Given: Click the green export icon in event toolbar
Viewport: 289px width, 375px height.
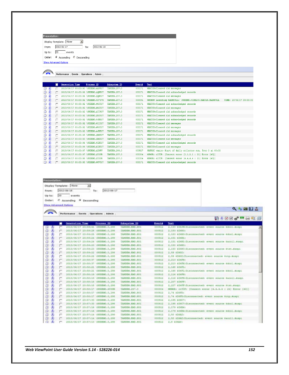Looking at the screenshot, I should pyautogui.click(x=242, y=218).
